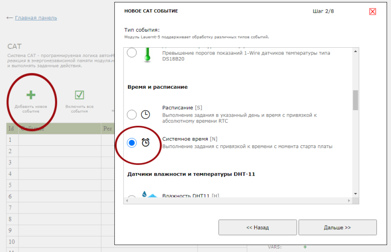Click the Системное время [N] title text
This screenshot has width=391, height=252.
click(x=190, y=139)
